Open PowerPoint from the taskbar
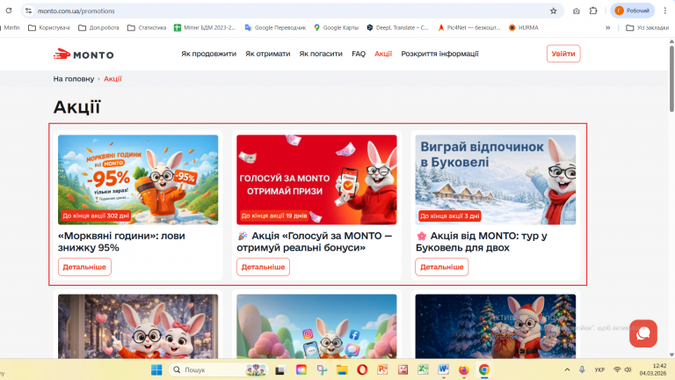The image size is (675, 380). point(382,369)
